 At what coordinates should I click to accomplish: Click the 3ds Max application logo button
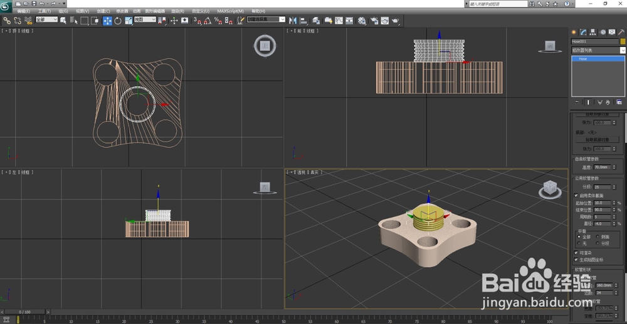tap(6, 6)
